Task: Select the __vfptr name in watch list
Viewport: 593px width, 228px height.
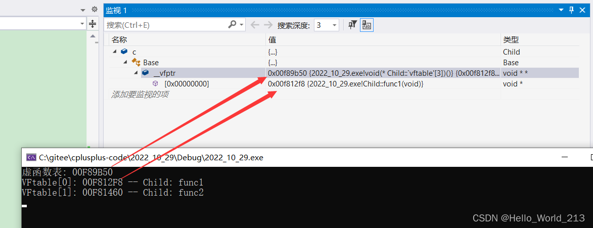Action: tap(164, 73)
